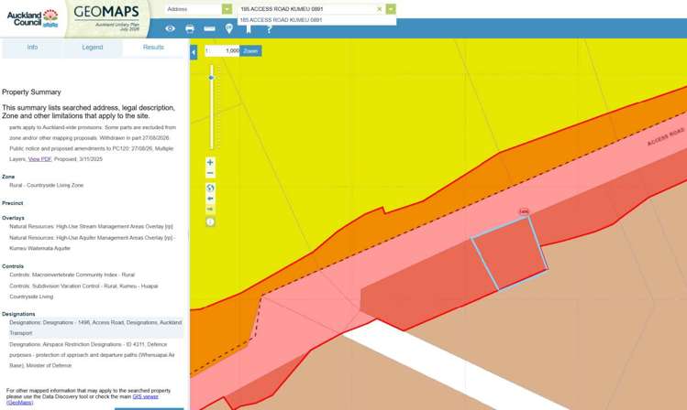The height and width of the screenshot is (410, 687).
Task: Switch to the Results tab
Action: point(153,48)
